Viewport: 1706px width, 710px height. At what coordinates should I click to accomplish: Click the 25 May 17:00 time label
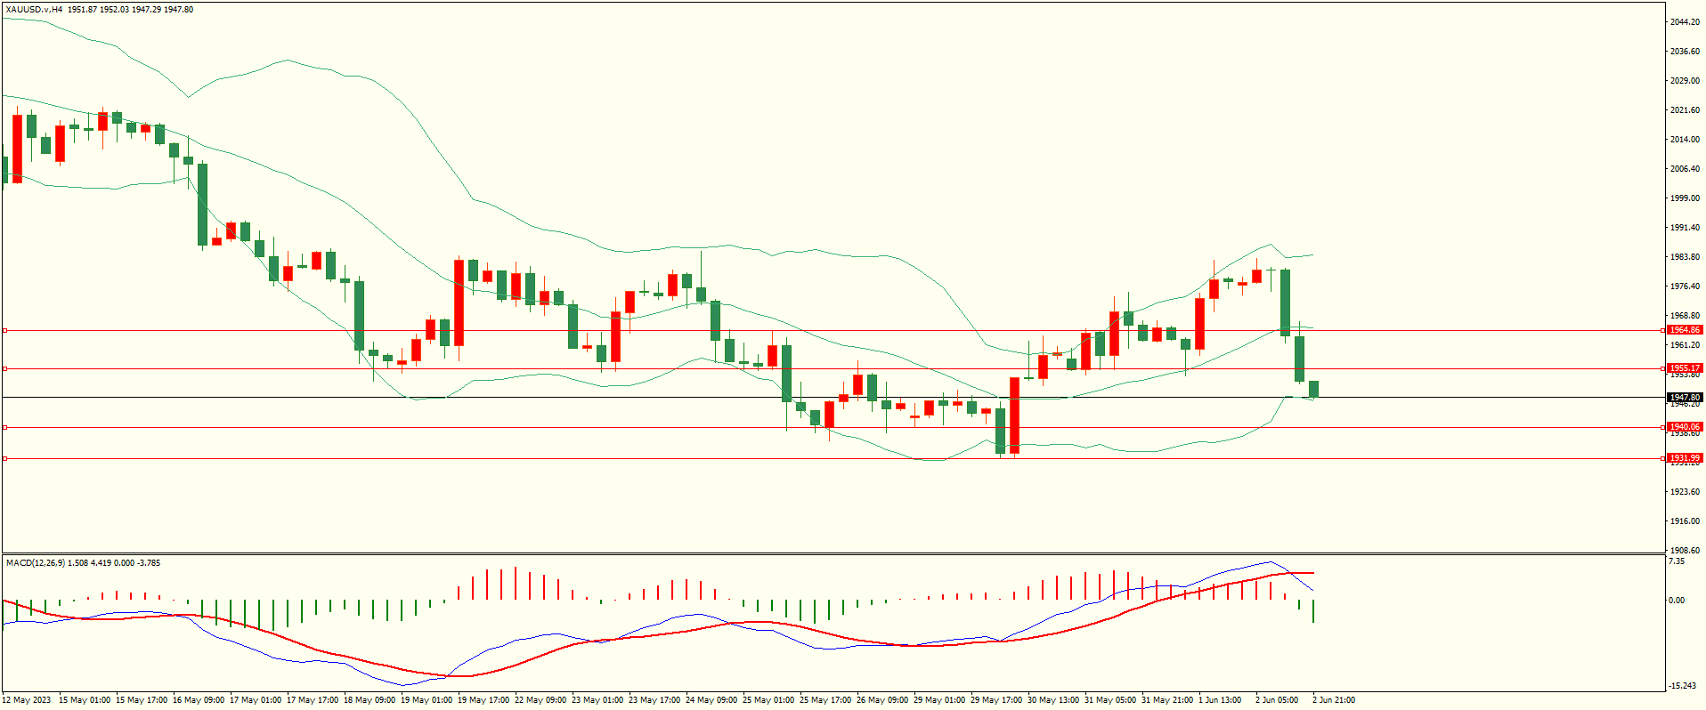click(825, 700)
